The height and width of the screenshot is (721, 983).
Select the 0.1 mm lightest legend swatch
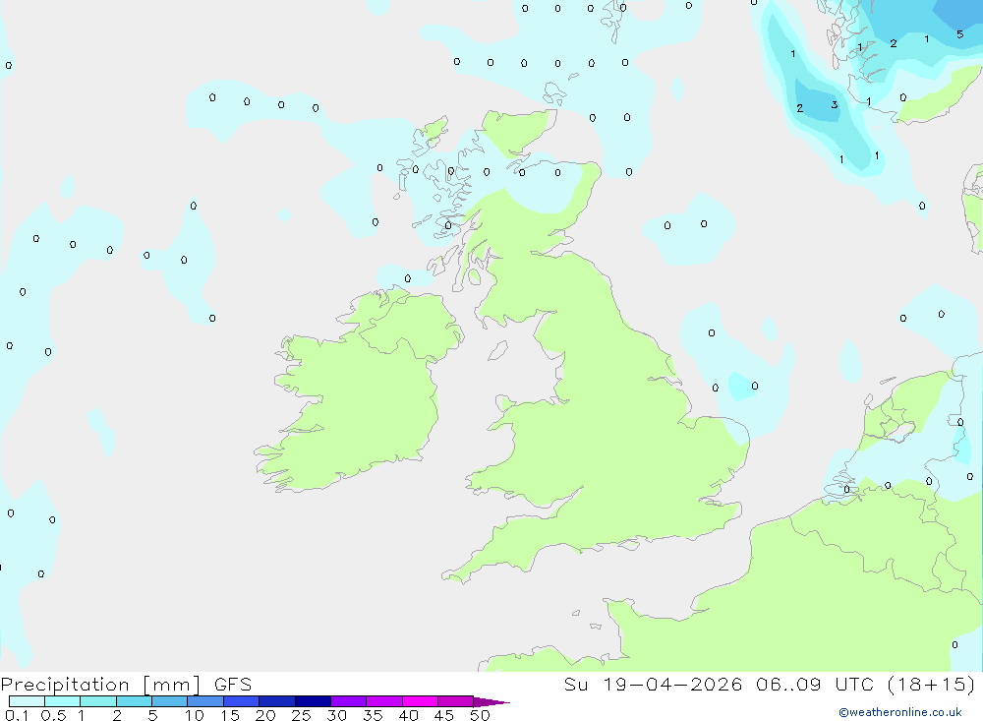click(27, 701)
